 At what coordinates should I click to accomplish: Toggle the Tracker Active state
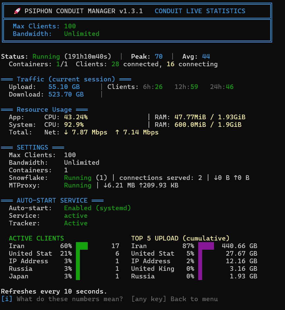click(x=76, y=223)
